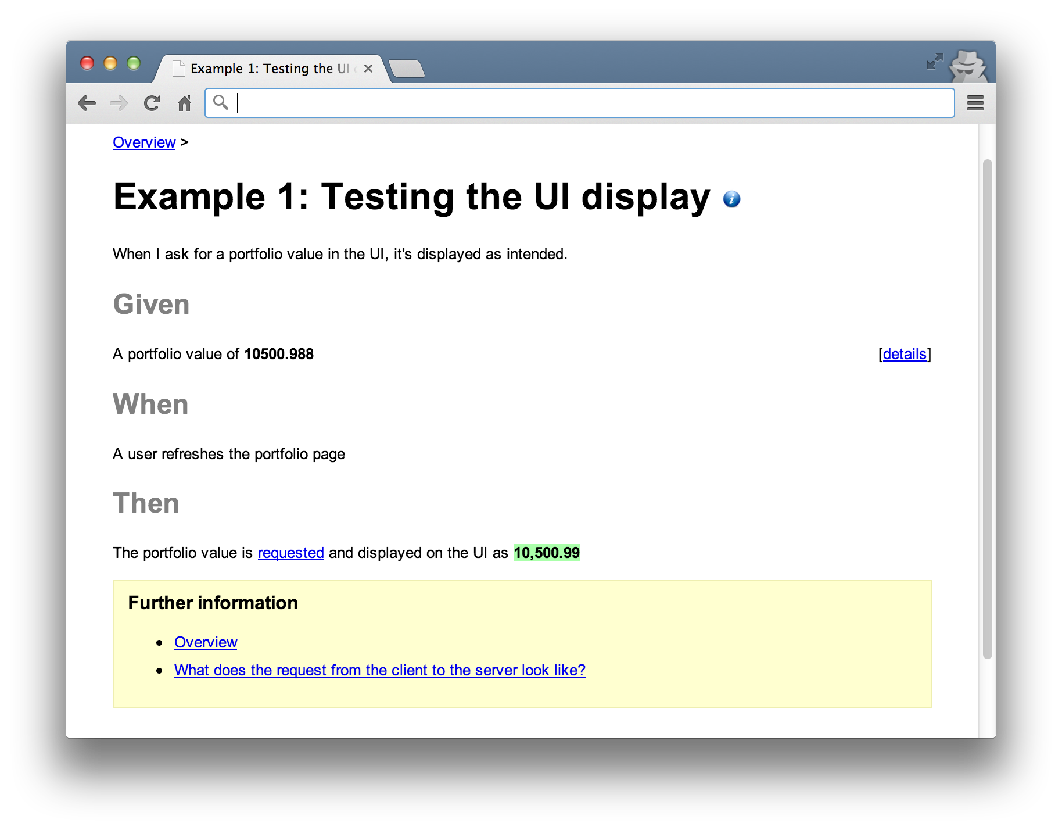Click the browser back arrow
Screen dimensions: 1062x830
pyautogui.click(x=87, y=103)
